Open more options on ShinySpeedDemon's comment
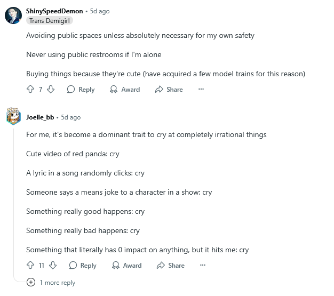Viewport: 334px width, 296px height. [201, 90]
